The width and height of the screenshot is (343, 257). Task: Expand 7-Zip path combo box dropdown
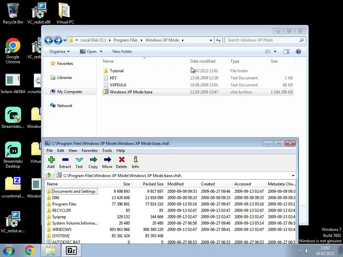click(x=293, y=175)
